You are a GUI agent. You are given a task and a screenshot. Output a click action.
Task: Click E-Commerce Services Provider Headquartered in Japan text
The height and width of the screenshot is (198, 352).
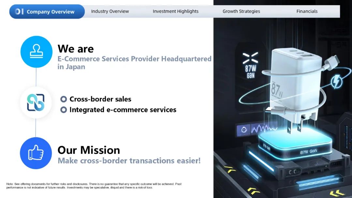pos(135,63)
